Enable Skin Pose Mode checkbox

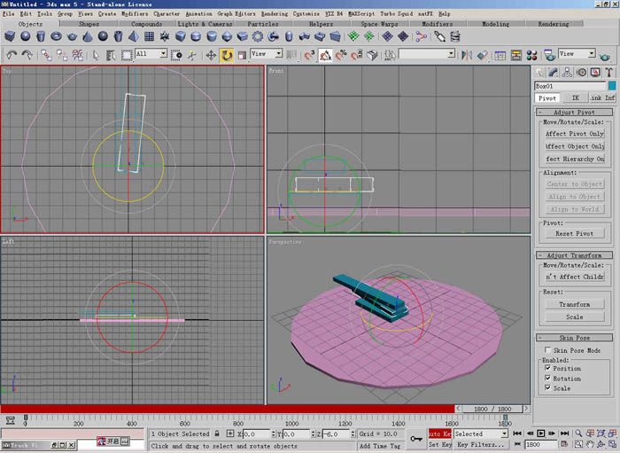pyautogui.click(x=547, y=350)
